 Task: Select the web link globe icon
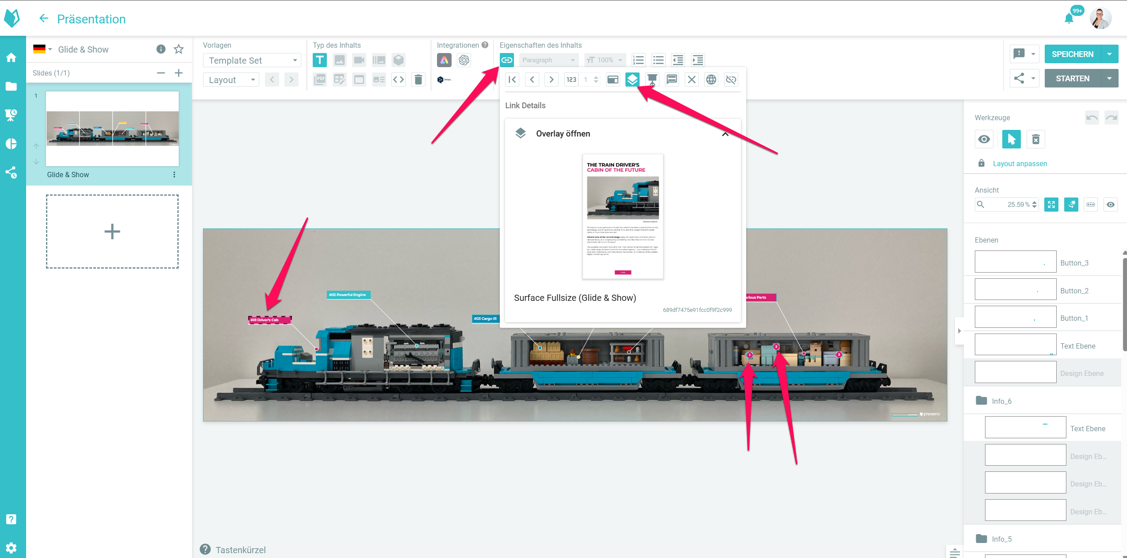click(x=711, y=80)
